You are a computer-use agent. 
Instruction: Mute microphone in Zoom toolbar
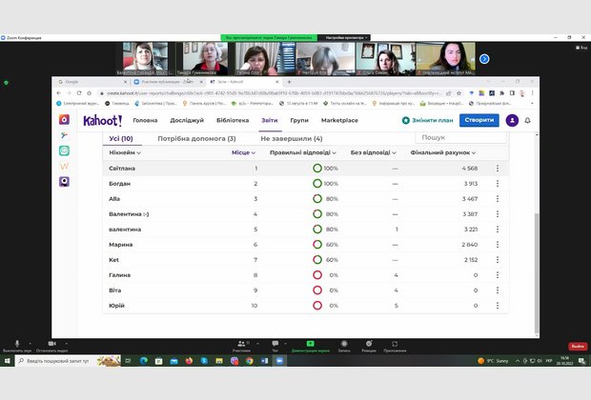16,345
